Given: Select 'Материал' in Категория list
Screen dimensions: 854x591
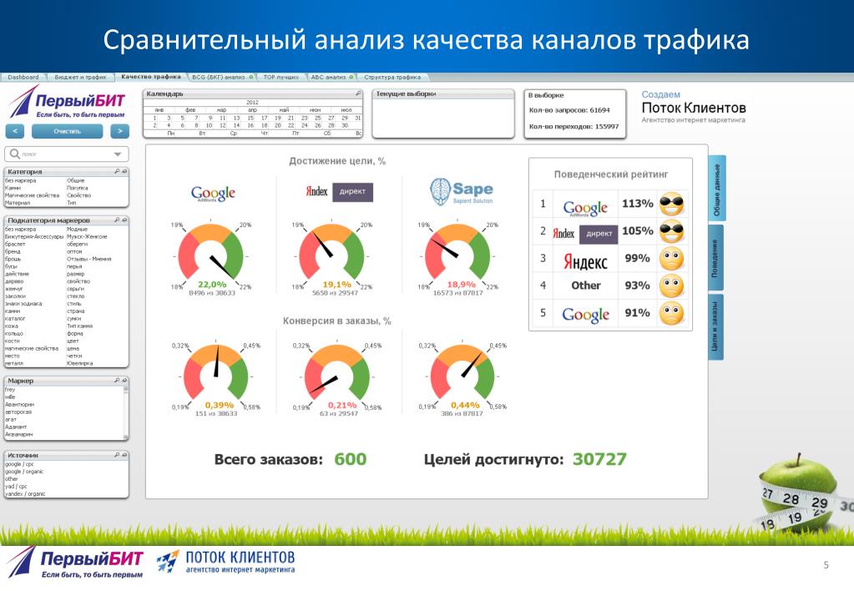Looking at the screenshot, I should pyautogui.click(x=17, y=203).
